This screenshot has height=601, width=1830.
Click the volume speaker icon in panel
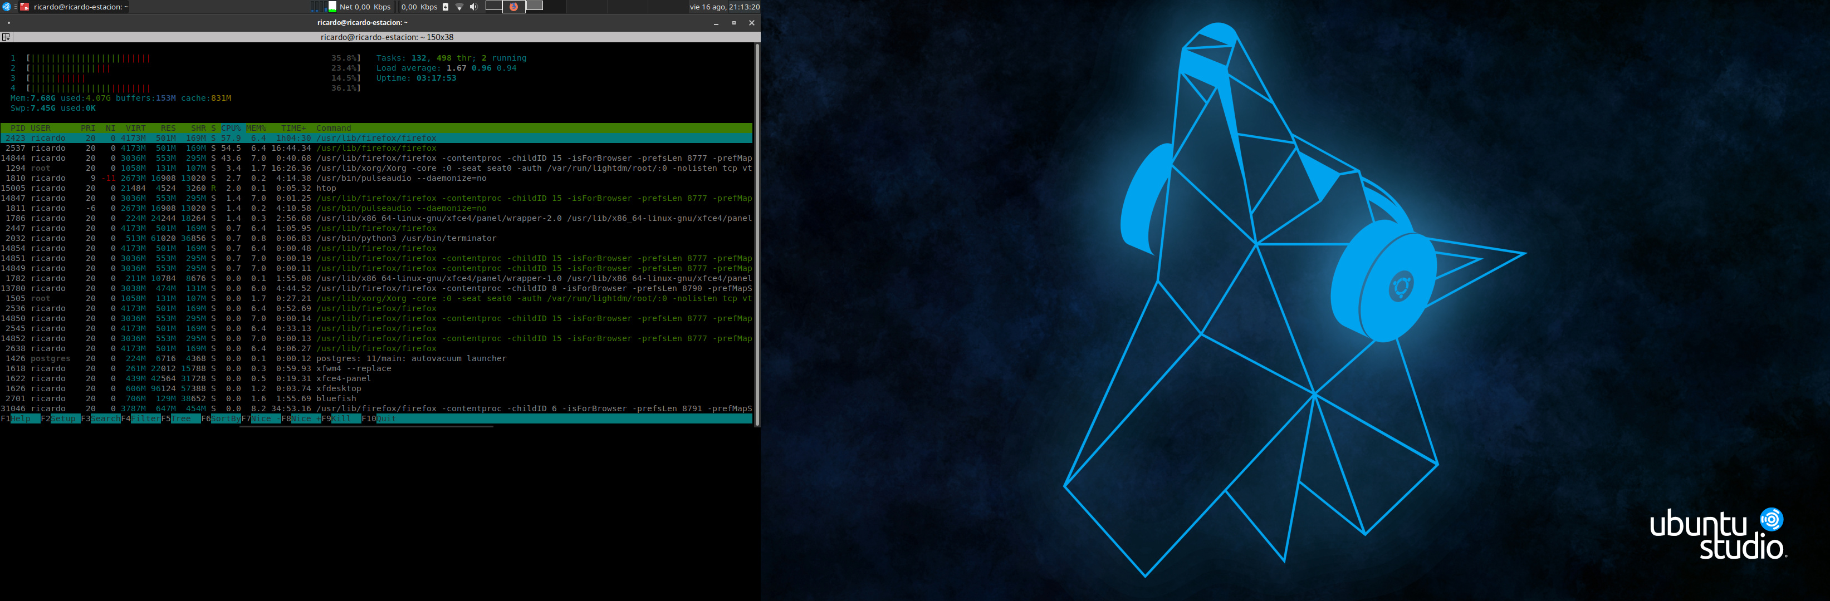(473, 6)
